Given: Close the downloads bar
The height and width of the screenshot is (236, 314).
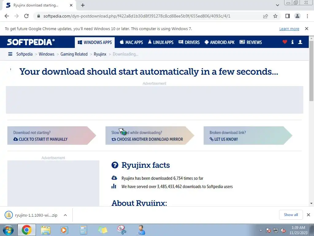Looking at the screenshot, I should point(308,215).
